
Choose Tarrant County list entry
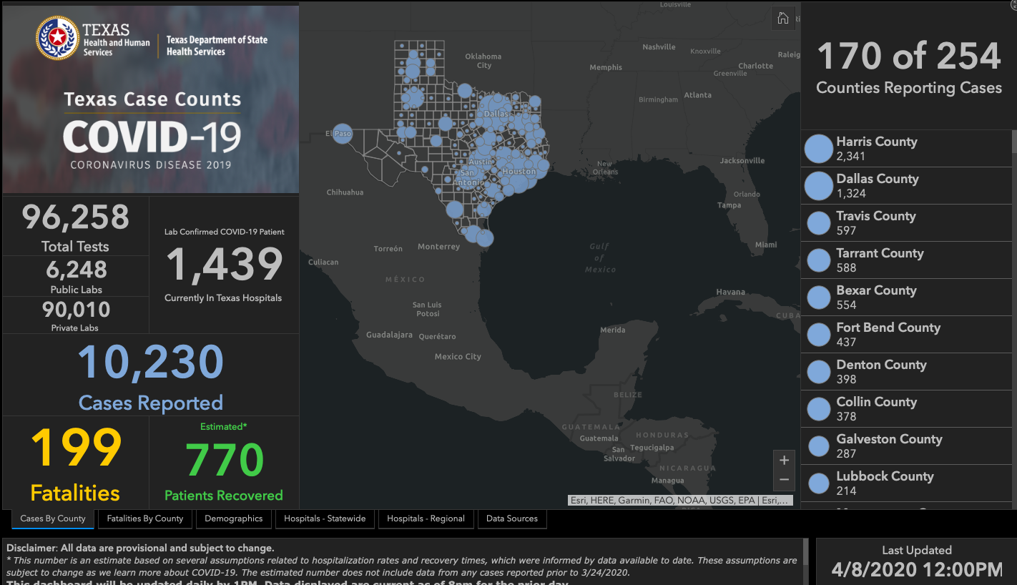point(880,260)
